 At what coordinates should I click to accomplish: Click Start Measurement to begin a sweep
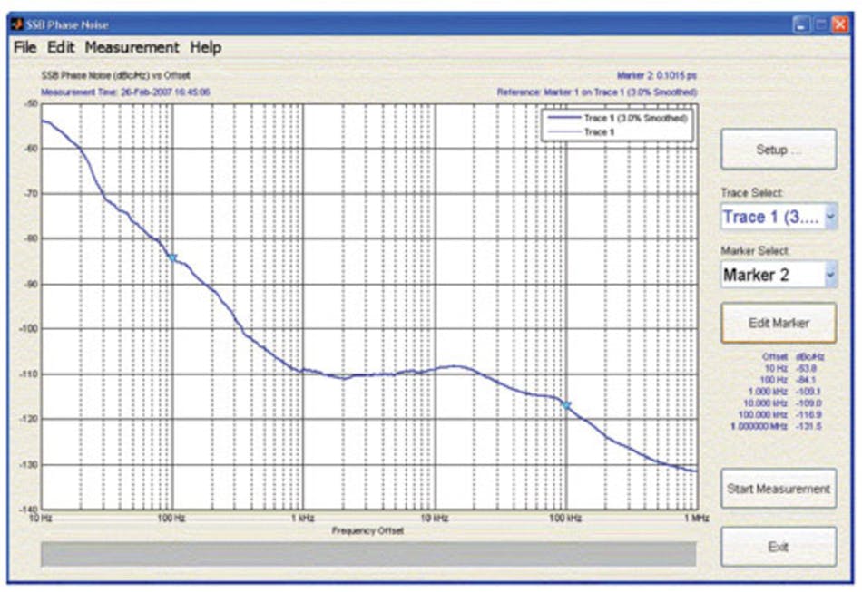778,488
